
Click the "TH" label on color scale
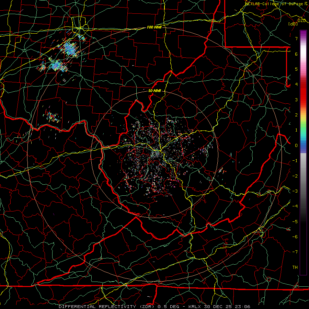(x=295, y=267)
